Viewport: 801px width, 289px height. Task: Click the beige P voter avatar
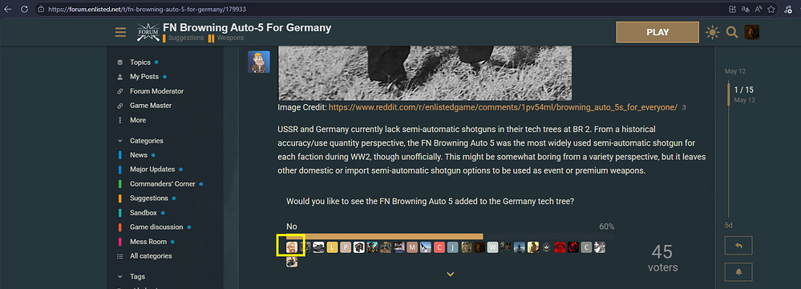tap(346, 247)
